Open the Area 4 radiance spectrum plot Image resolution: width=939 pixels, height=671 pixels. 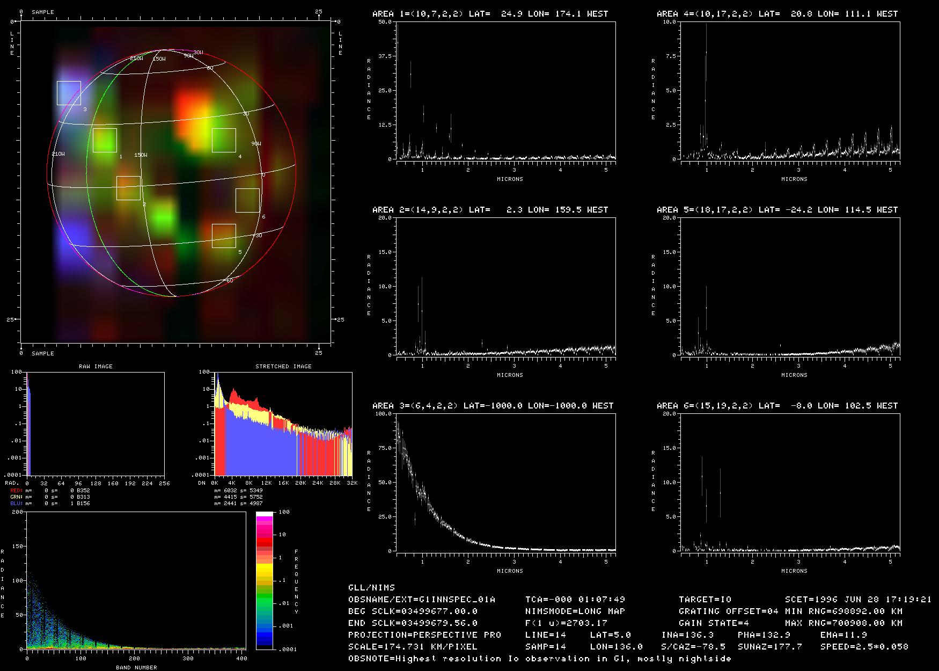coord(790,90)
